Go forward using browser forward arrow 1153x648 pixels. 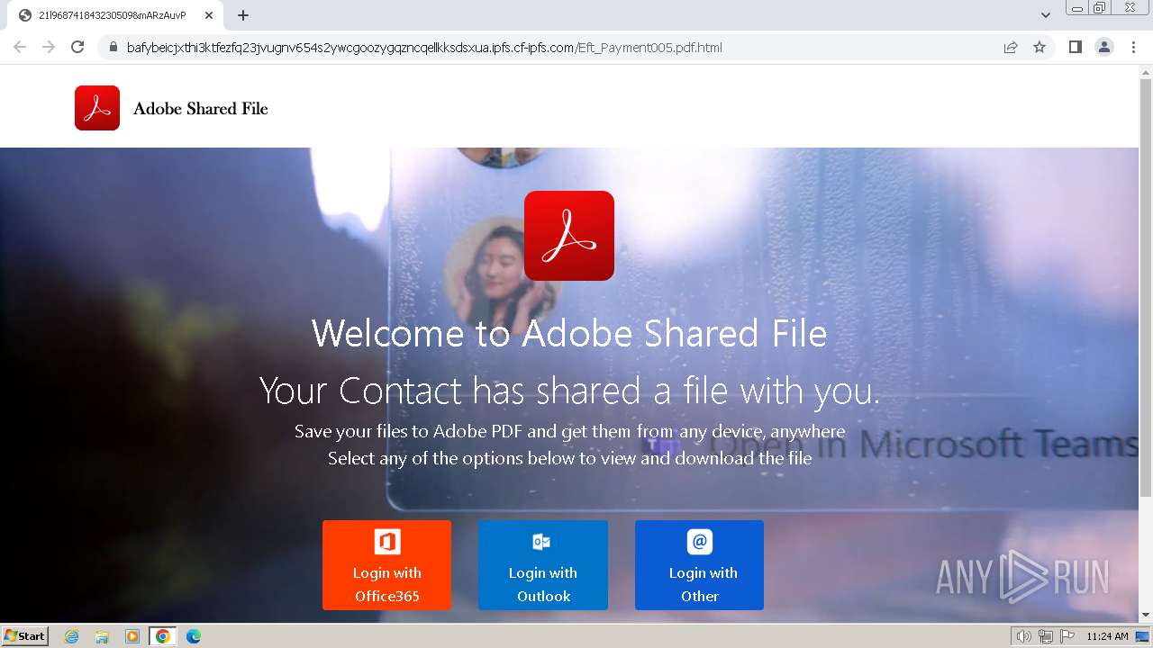pos(49,47)
